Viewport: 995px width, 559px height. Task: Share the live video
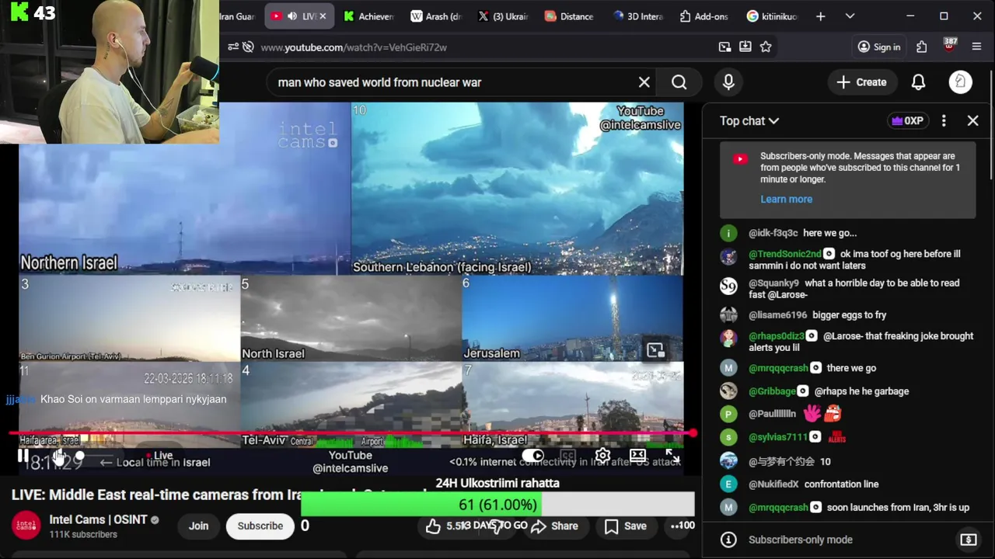click(555, 526)
